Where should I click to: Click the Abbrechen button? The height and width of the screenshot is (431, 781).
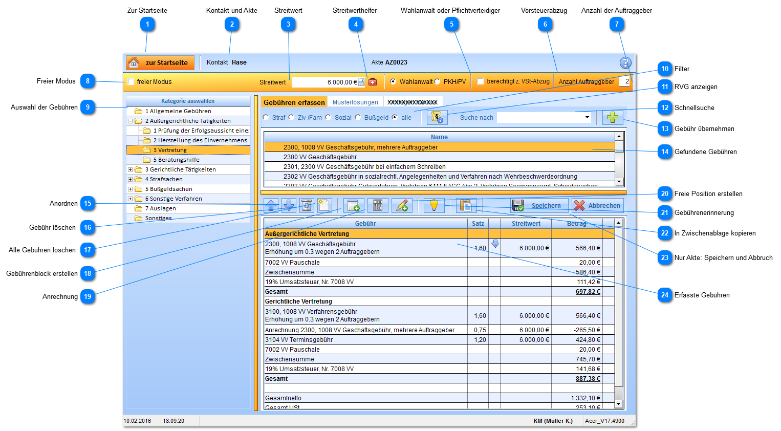pyautogui.click(x=597, y=205)
